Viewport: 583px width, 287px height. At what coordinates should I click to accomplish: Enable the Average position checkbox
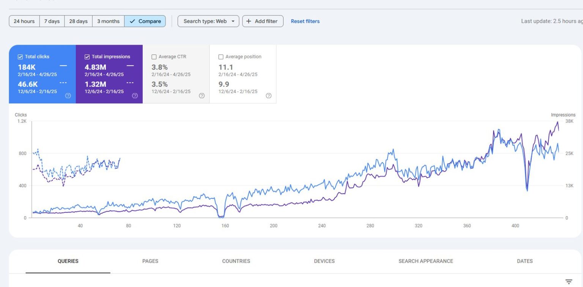tap(221, 57)
